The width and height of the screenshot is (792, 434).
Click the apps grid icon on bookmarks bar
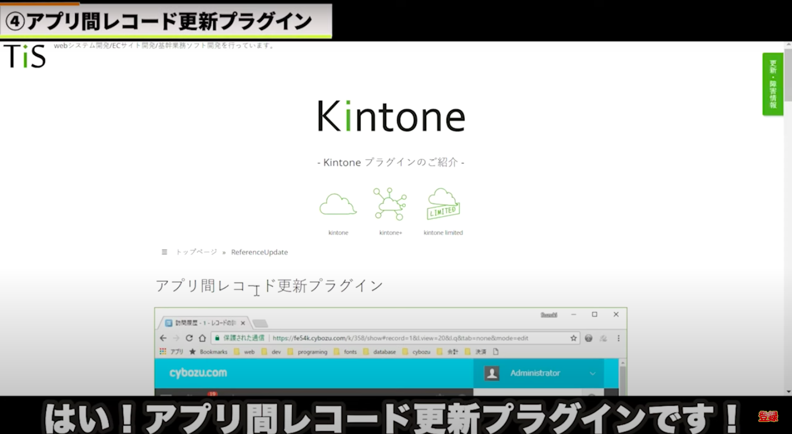tap(162, 352)
